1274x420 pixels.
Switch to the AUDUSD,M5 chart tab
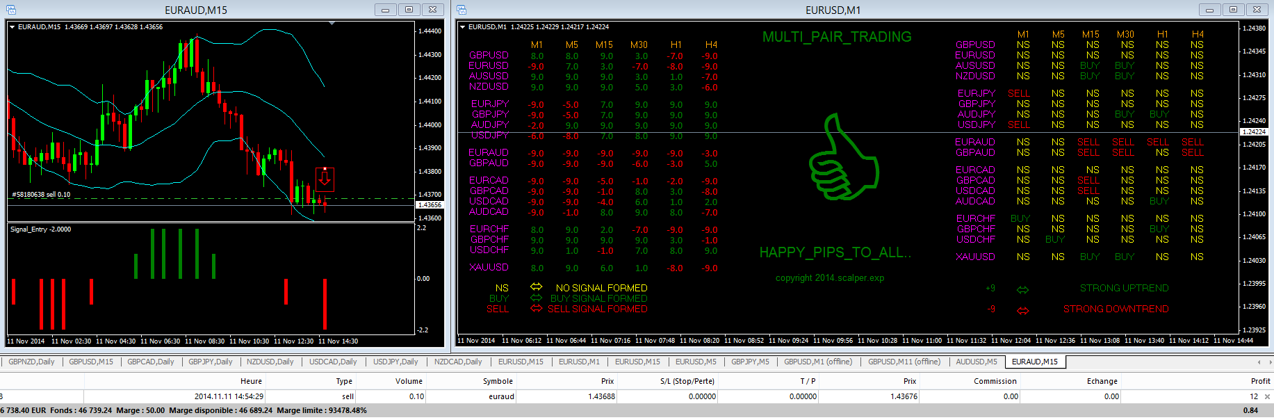(x=976, y=362)
